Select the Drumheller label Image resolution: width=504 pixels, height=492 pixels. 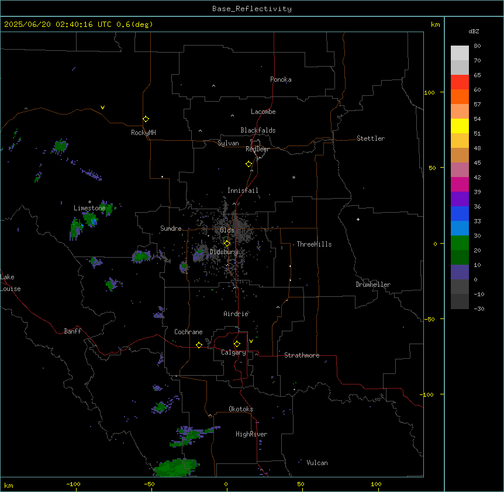[373, 285]
